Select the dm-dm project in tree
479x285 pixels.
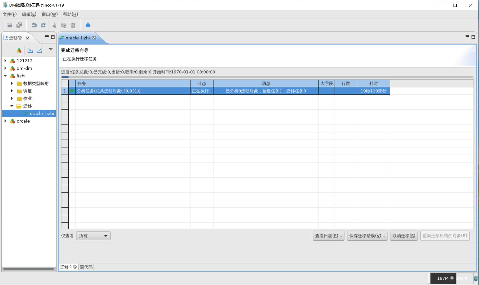click(x=24, y=68)
